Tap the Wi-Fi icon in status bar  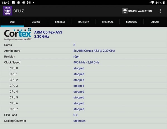pos(152,3)
